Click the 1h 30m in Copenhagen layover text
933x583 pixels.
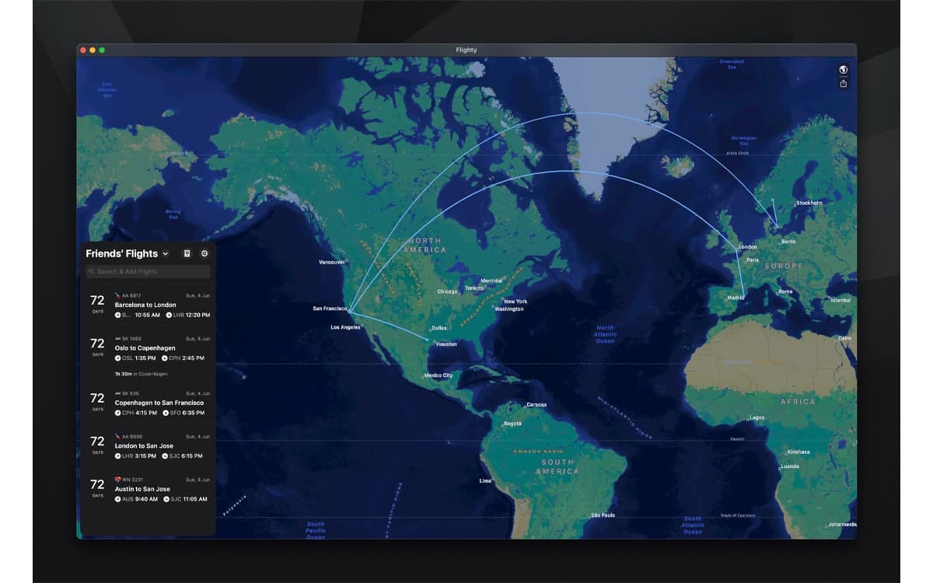141,374
